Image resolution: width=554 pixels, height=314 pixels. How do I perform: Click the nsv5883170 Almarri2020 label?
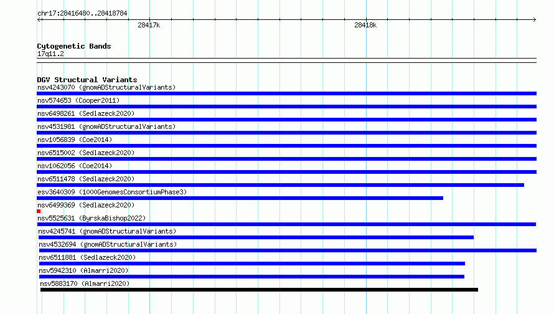(85, 283)
